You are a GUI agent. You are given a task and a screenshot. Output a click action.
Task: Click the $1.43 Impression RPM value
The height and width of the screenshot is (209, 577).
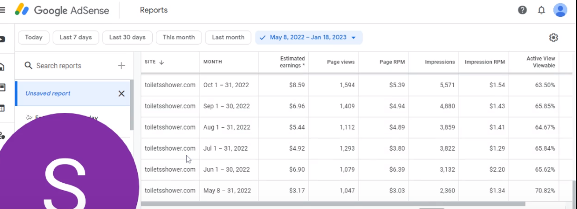pos(497,106)
